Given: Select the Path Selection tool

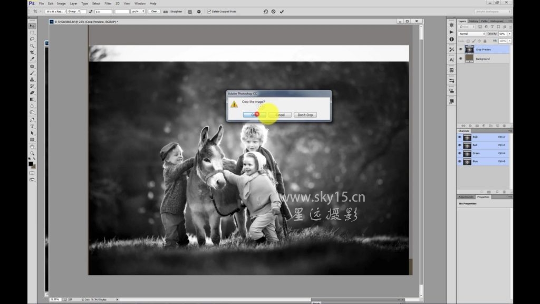Looking at the screenshot, I should pos(32,133).
